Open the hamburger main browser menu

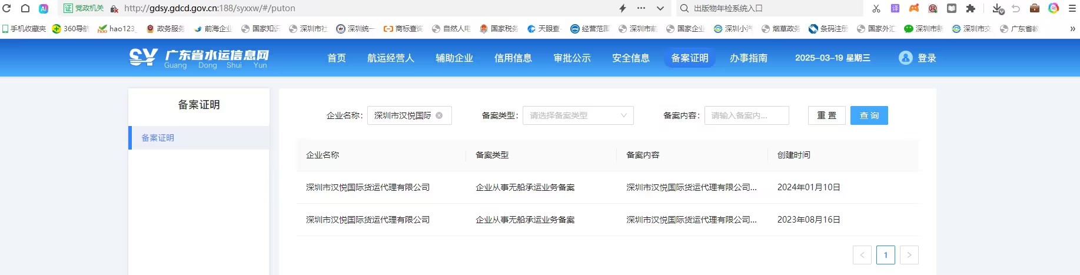(1072, 8)
